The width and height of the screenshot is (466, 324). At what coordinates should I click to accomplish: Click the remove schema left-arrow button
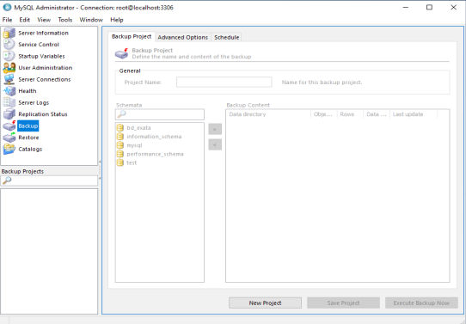pos(215,144)
